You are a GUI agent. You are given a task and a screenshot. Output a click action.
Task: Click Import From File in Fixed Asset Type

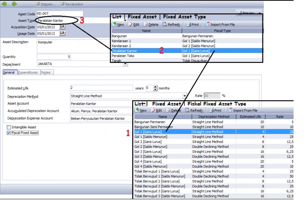(x=220, y=25)
